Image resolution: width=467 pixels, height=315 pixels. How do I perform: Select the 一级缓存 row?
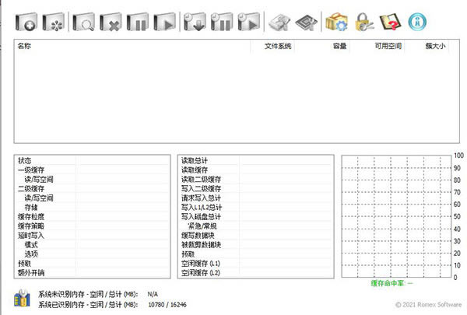tap(92, 170)
